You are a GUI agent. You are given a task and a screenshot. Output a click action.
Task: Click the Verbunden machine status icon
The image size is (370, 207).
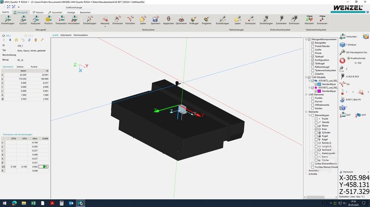[x=343, y=37]
